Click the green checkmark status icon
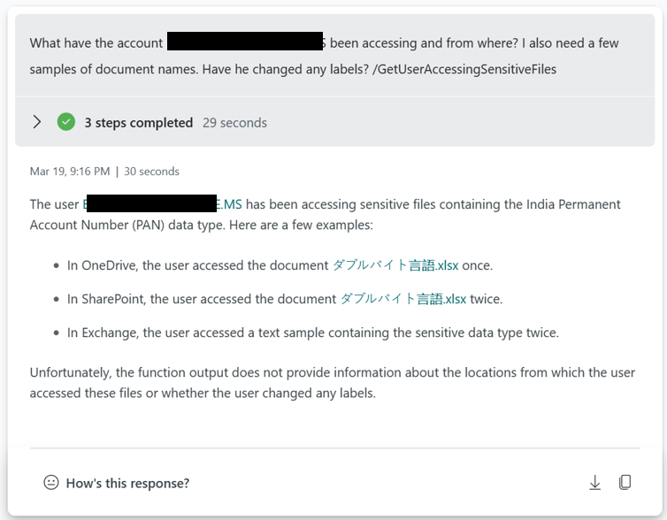Screen dimensions: 667x520 coord(66,122)
